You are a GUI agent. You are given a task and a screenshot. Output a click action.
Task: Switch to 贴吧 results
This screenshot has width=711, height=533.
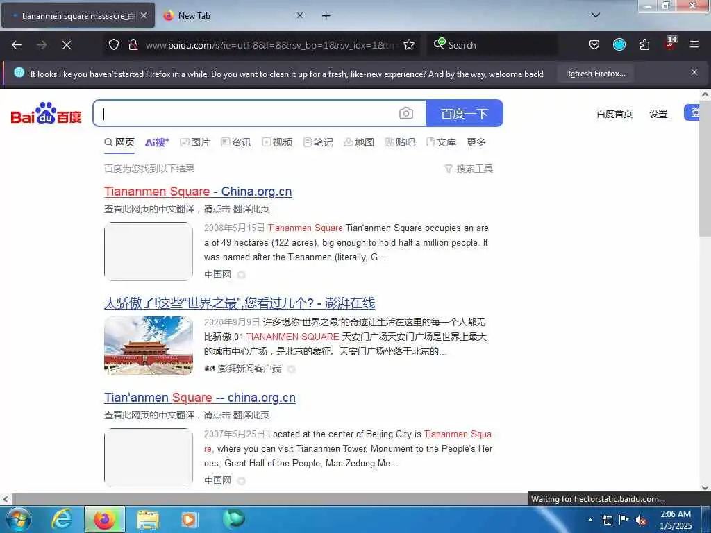point(400,142)
